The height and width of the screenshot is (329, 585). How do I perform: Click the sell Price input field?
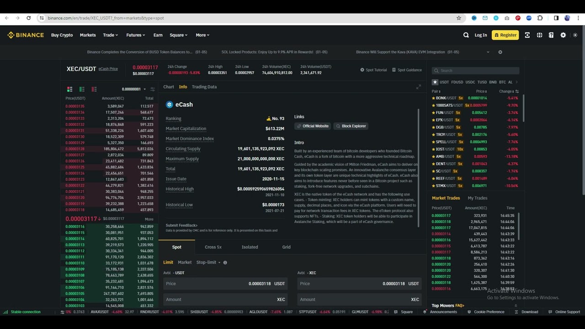[x=359, y=284]
